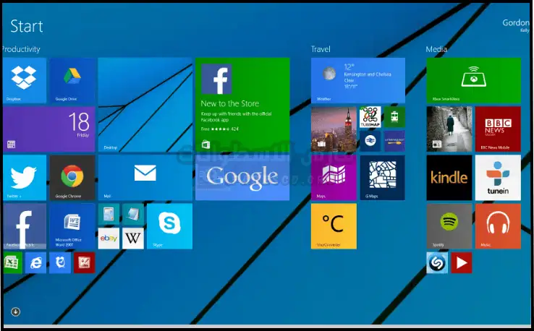This screenshot has height=331, width=534.
Task: Launch the Shazam app tile
Action: coord(437,262)
